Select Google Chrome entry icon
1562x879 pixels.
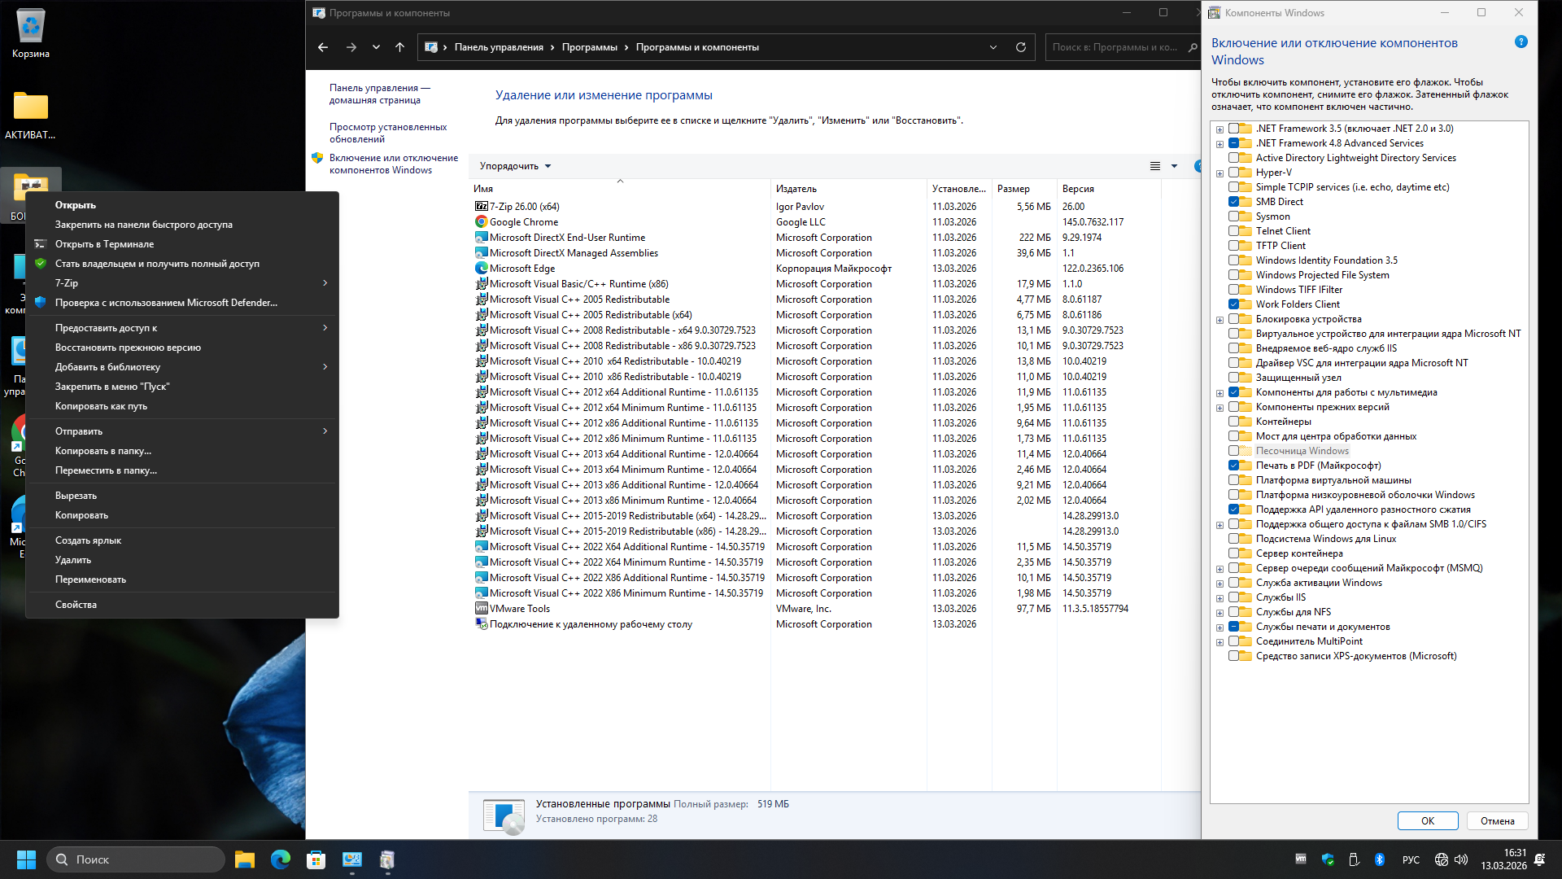click(x=482, y=222)
